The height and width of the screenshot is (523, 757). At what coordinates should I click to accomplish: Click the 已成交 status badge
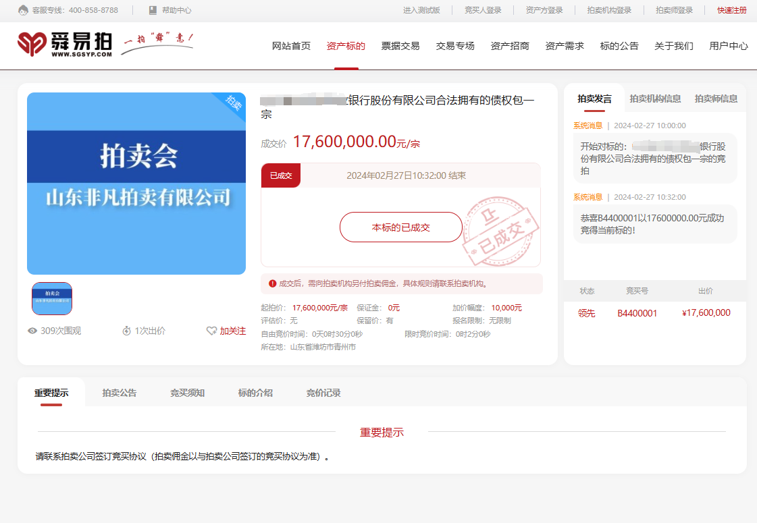[x=281, y=175]
